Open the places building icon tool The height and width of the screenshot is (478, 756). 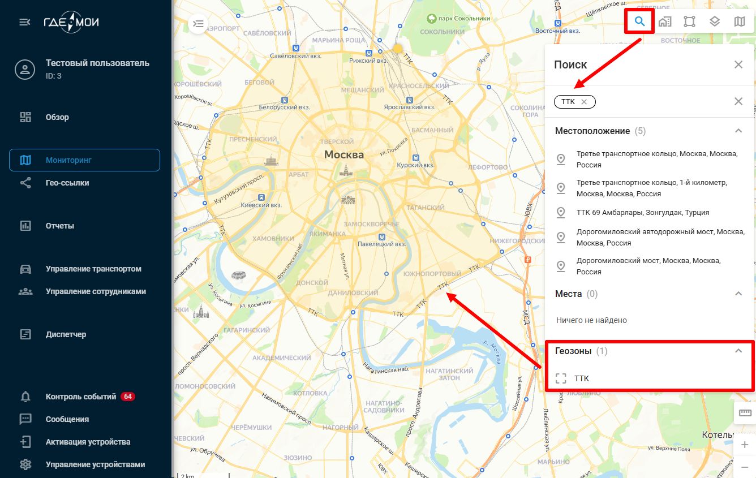click(664, 22)
